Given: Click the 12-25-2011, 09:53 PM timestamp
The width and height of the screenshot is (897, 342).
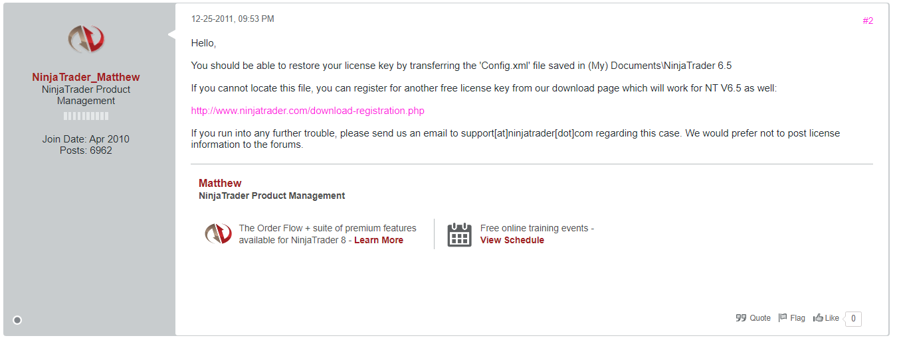Looking at the screenshot, I should pos(233,19).
